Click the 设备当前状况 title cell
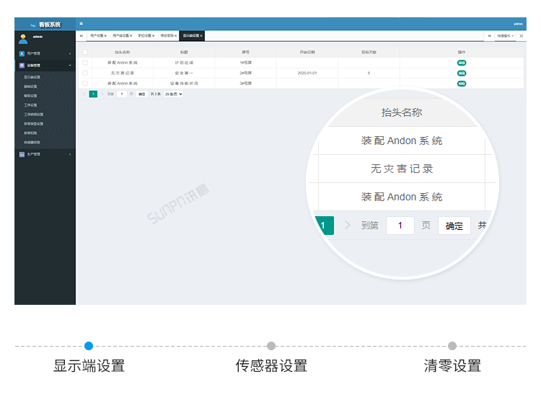Image resolution: width=541 pixels, height=418 pixels. [x=184, y=84]
